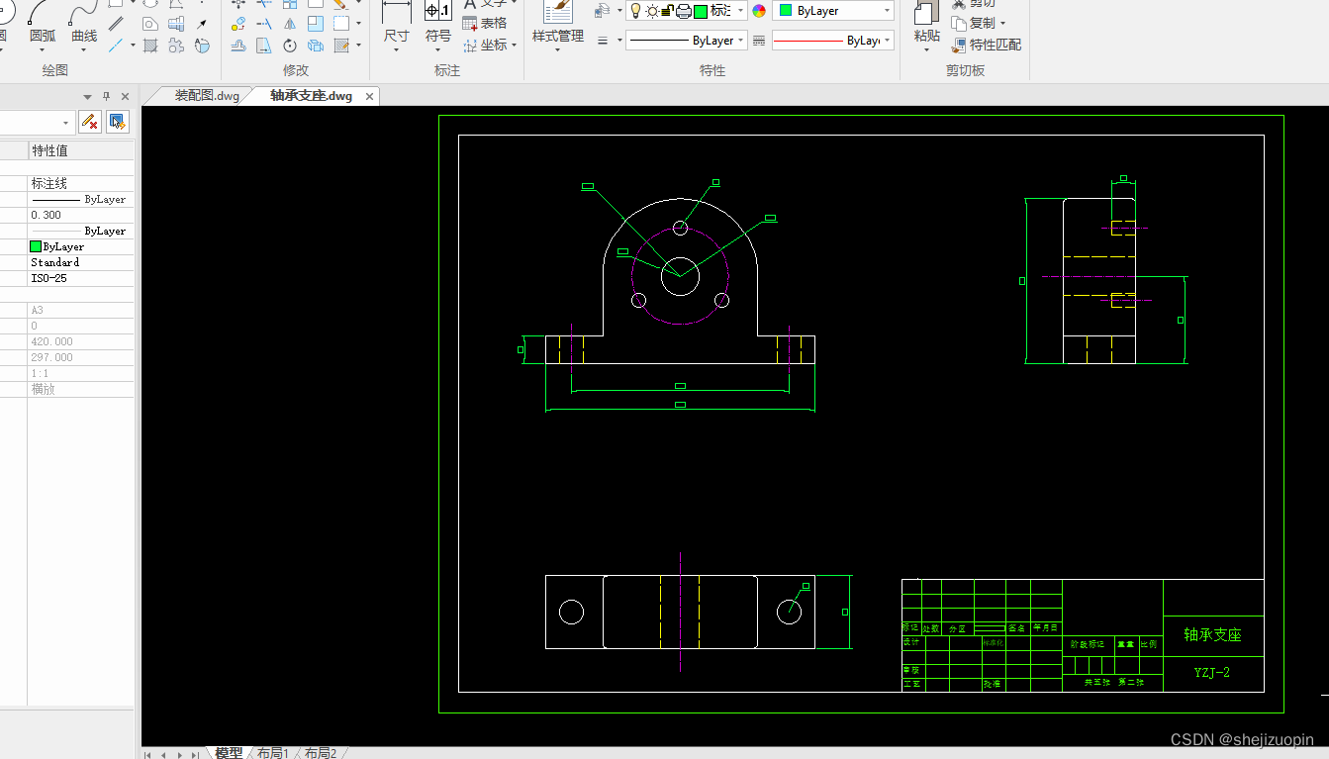This screenshot has height=759, width=1329.
Task: Toggle the layer lock padlock icon
Action: 667,11
